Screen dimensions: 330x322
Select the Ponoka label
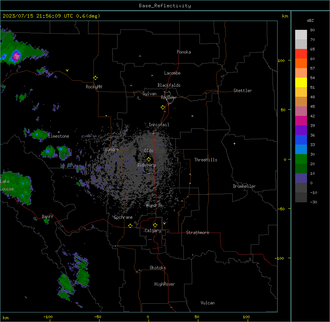pyautogui.click(x=184, y=52)
